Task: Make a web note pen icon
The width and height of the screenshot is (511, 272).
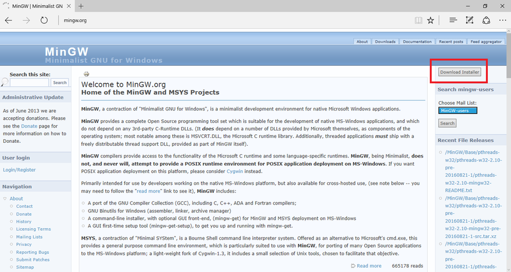Action: [469, 20]
